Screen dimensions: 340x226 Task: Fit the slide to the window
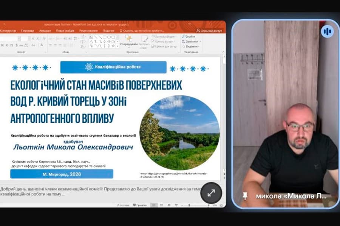point(221,205)
